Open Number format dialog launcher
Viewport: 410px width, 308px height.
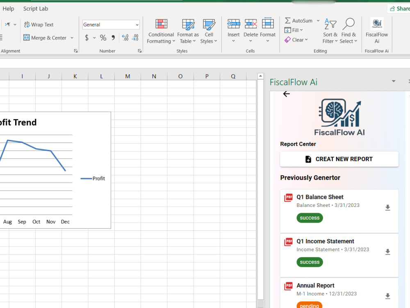[140, 51]
